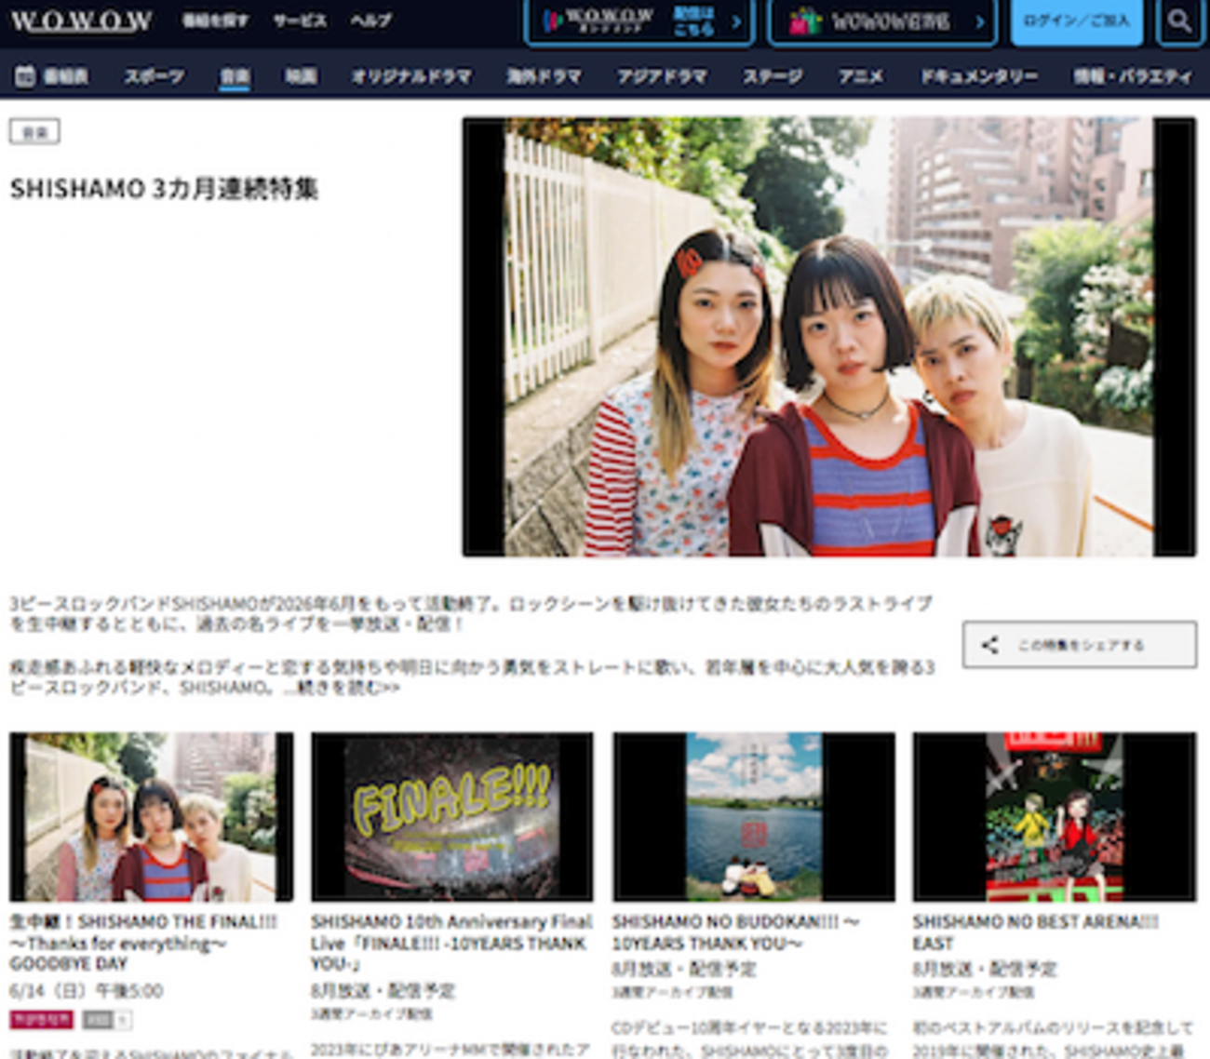Screen dimensions: 1210x1059
Task: Open the サービス menu
Action: coord(300,20)
